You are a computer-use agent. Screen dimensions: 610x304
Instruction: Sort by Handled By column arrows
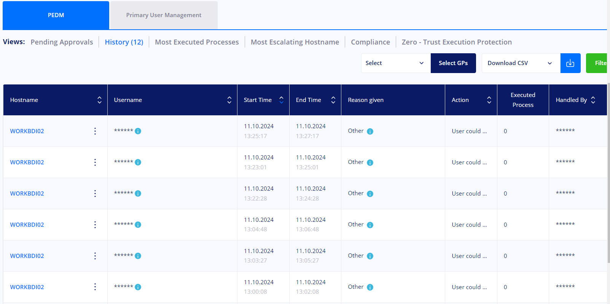[593, 100]
